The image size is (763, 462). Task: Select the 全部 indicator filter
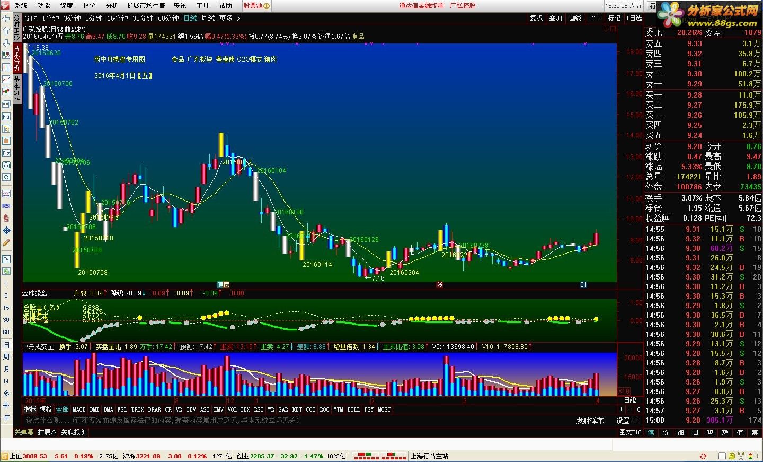click(x=63, y=409)
